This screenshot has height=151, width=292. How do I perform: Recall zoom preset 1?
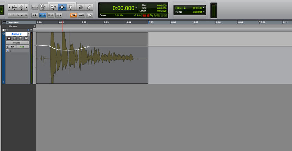[x=10, y=15]
